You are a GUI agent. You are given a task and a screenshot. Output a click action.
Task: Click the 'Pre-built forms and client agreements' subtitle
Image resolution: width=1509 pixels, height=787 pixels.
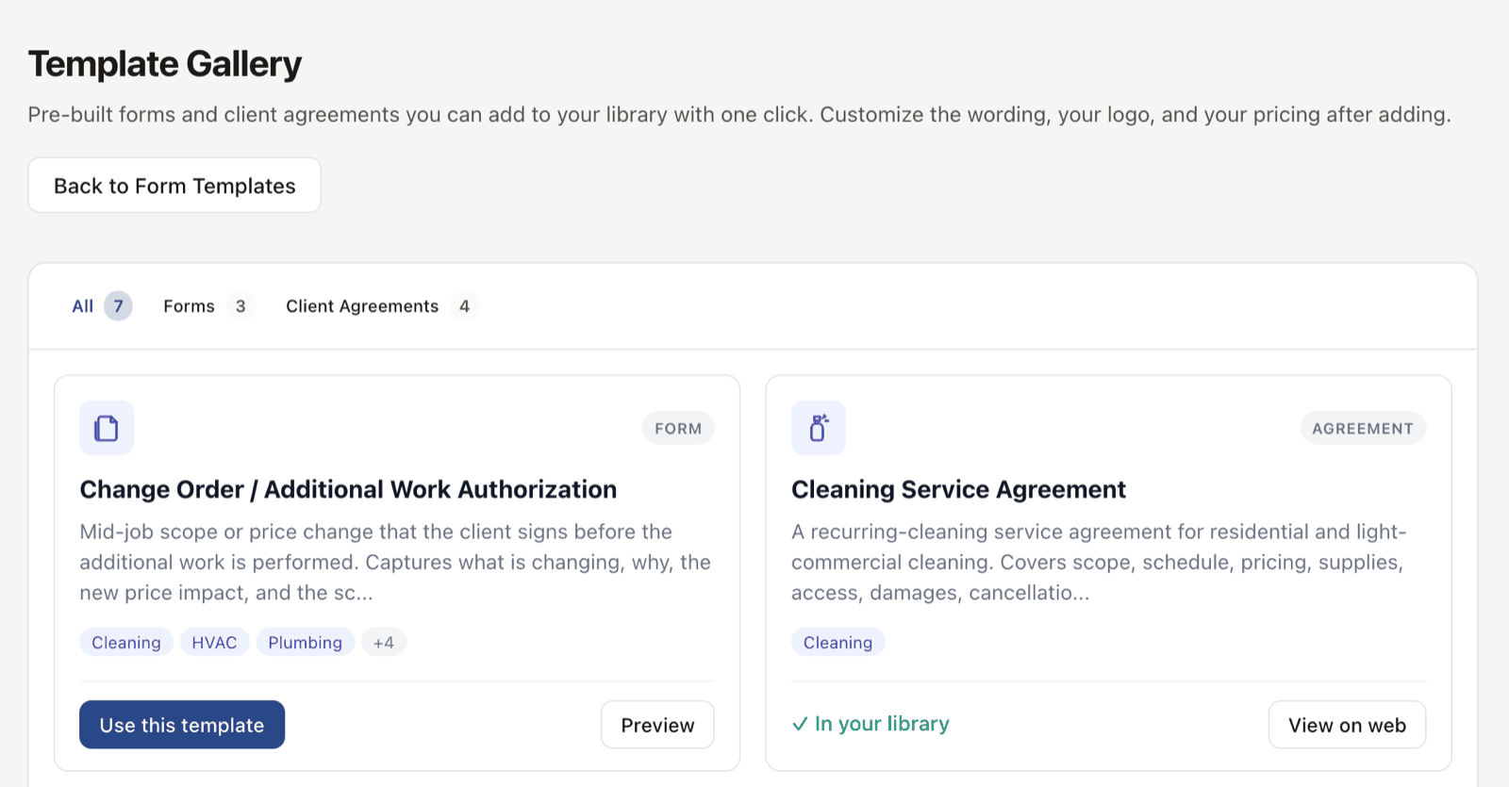coord(739,115)
